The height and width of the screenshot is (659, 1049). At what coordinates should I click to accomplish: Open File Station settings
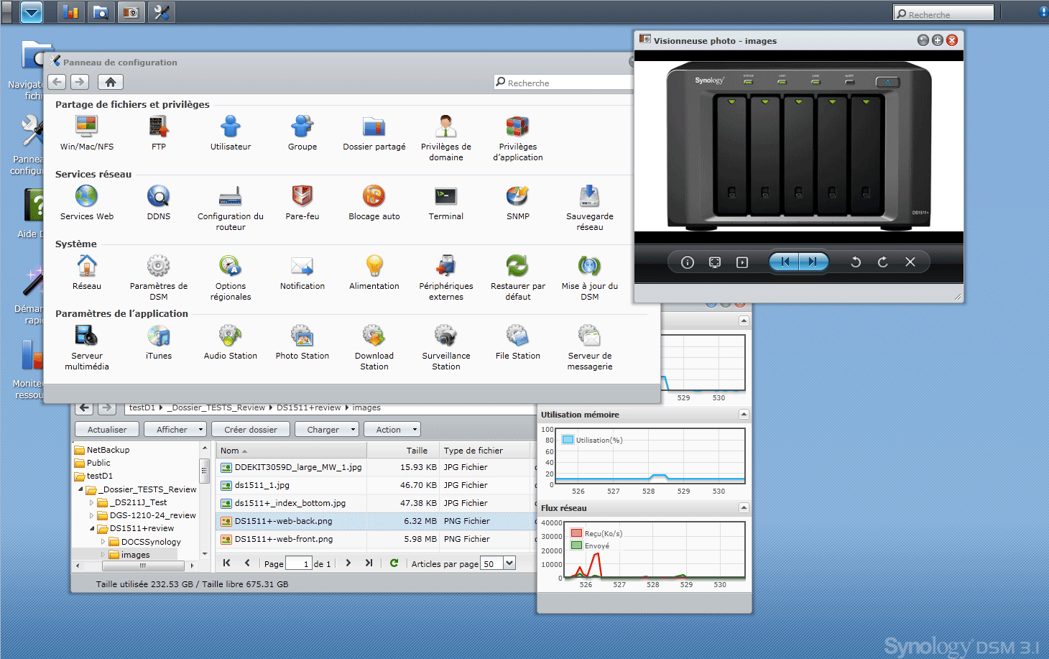[x=517, y=336]
